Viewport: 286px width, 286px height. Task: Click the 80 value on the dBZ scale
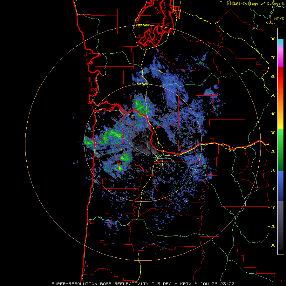273,39
